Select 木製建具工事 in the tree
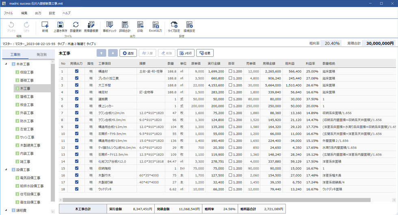 click(30, 145)
